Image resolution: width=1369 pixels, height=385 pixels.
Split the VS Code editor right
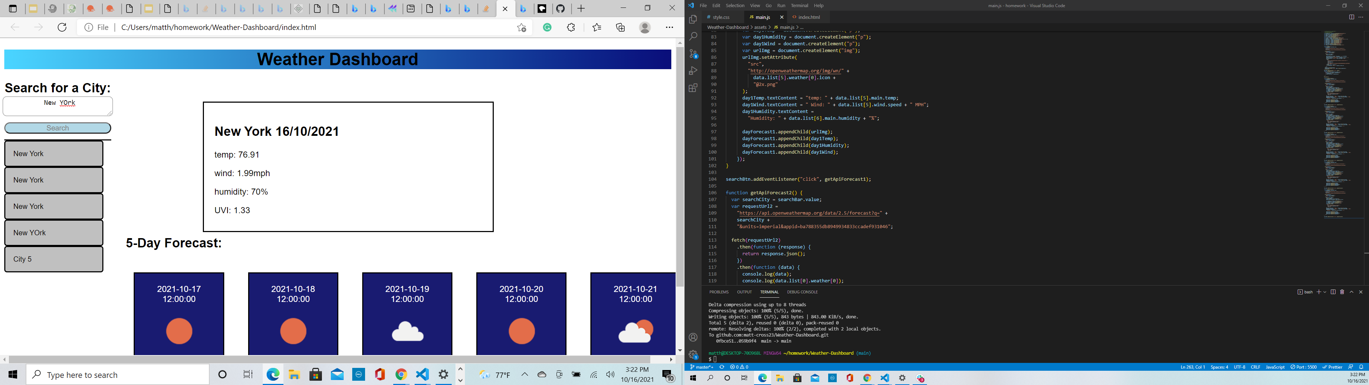(1352, 17)
